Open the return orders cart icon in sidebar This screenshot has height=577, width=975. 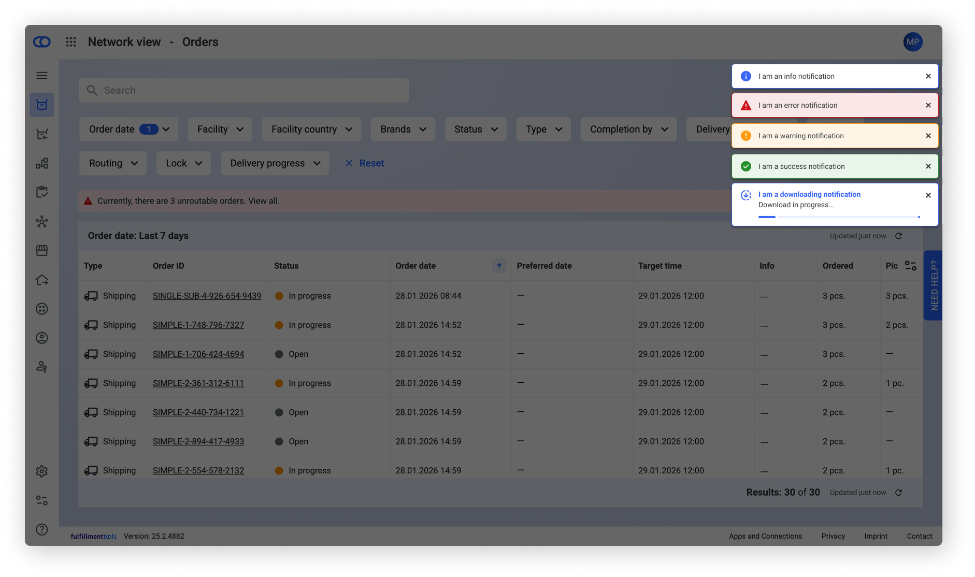(x=42, y=135)
